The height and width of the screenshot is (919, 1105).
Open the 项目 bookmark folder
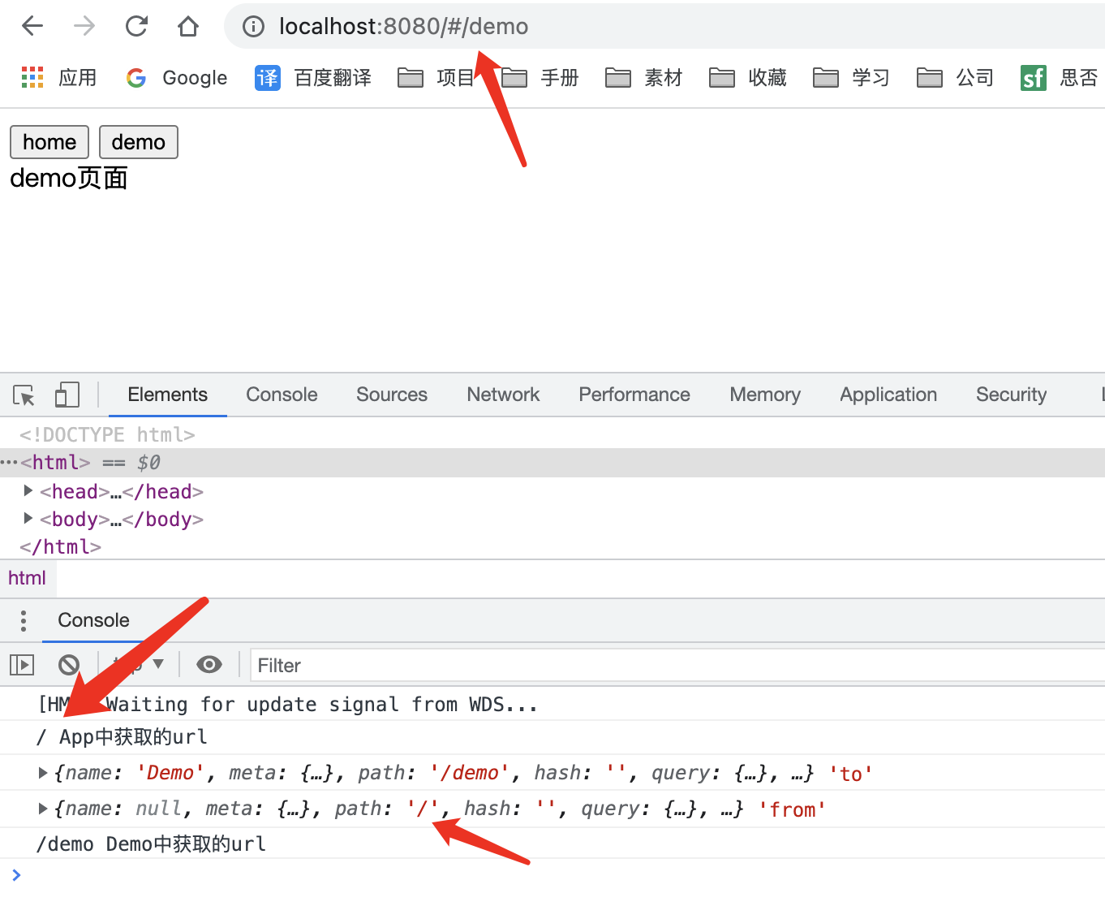[436, 78]
